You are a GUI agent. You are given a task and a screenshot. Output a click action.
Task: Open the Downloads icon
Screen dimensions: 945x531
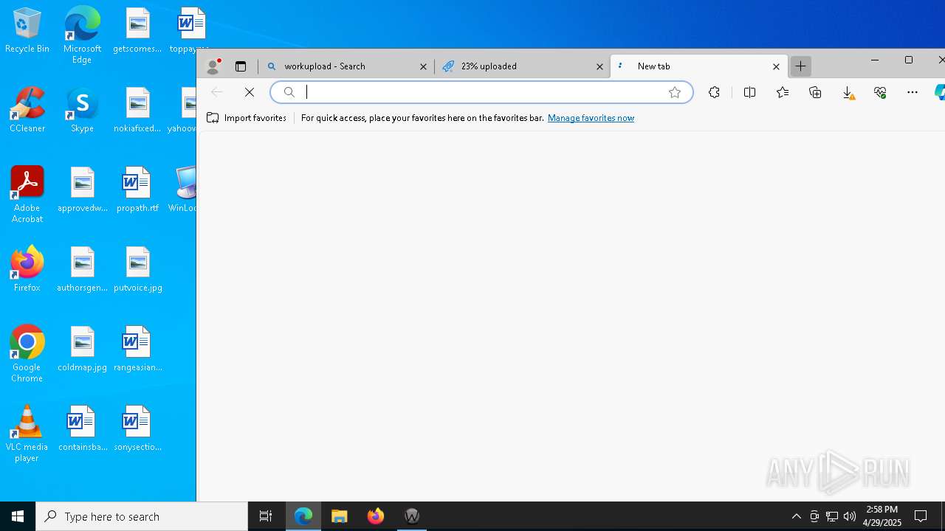pyautogui.click(x=848, y=92)
